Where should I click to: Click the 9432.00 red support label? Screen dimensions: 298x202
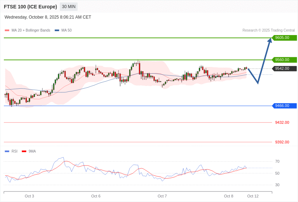tap(282, 122)
